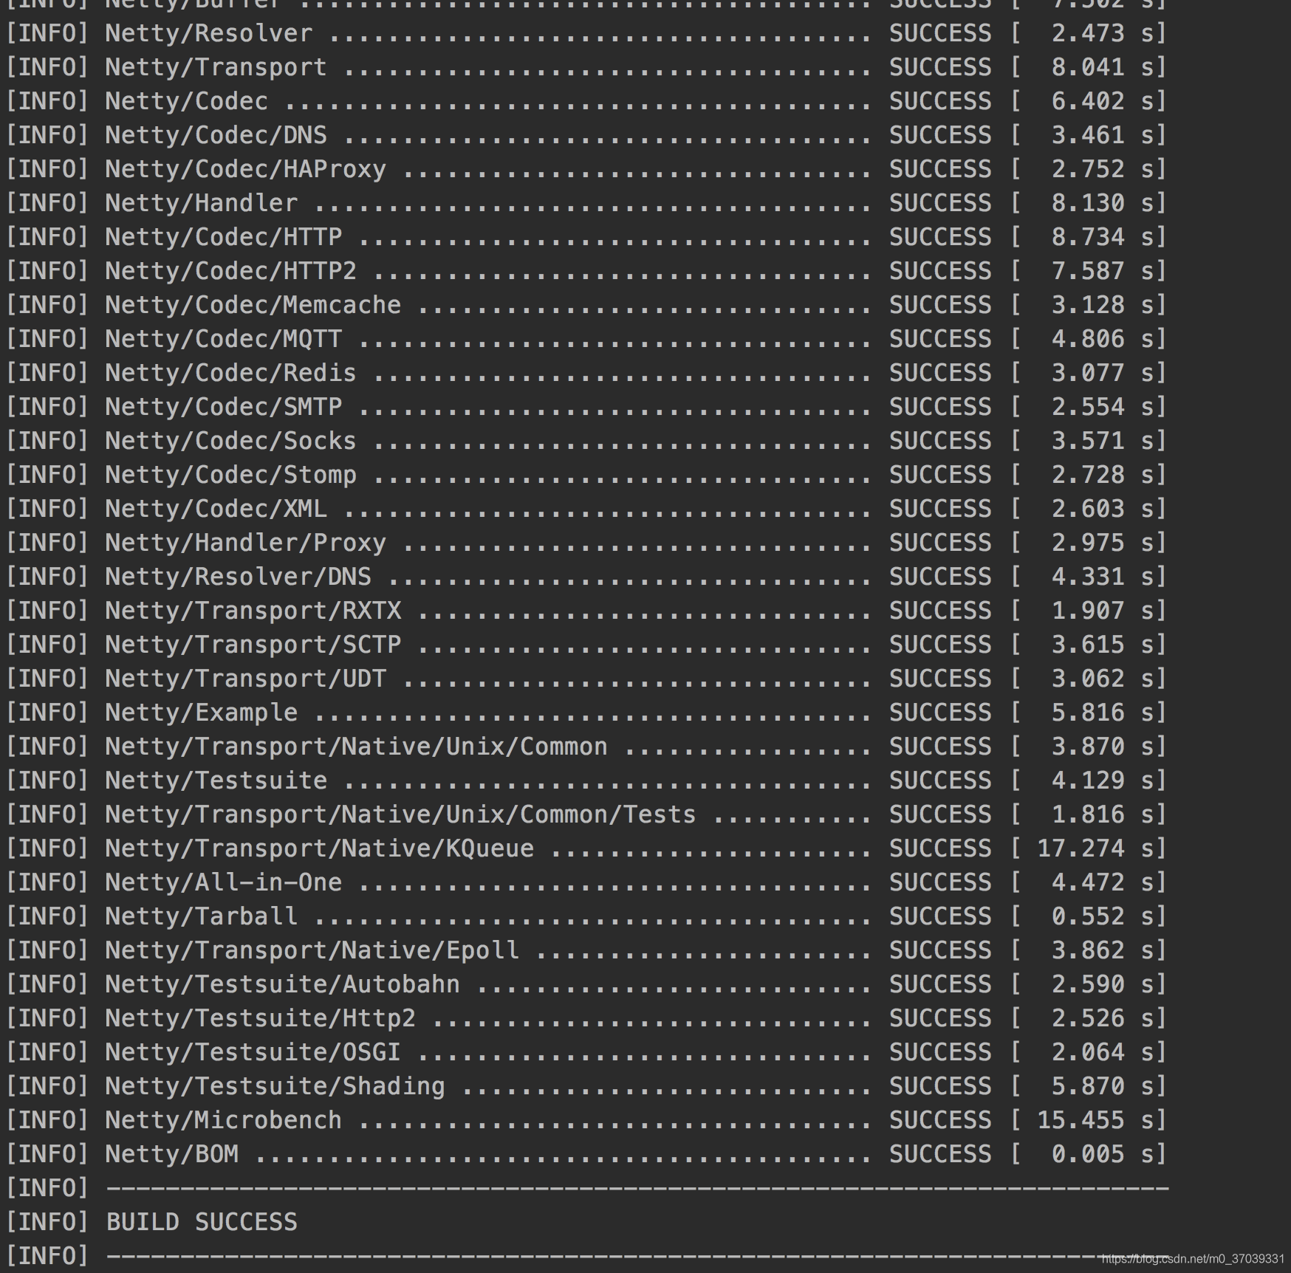Screen dimensions: 1291x1273
Task: Click the 0.005 s build time
Action: click(1103, 1154)
